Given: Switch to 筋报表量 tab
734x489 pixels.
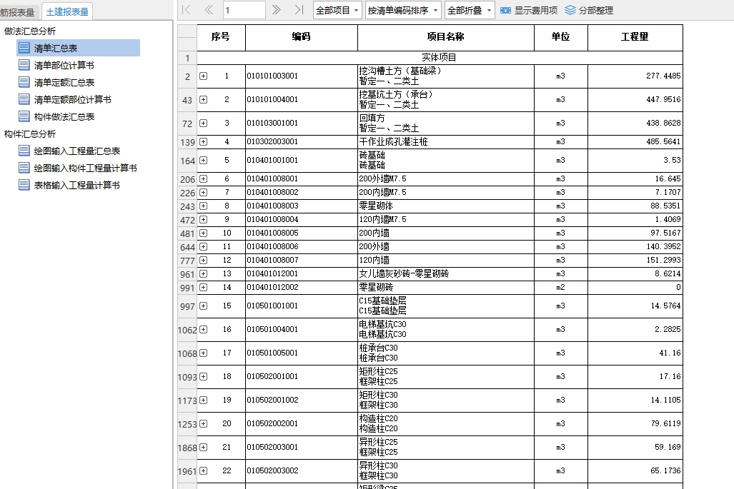Looking at the screenshot, I should click(18, 12).
